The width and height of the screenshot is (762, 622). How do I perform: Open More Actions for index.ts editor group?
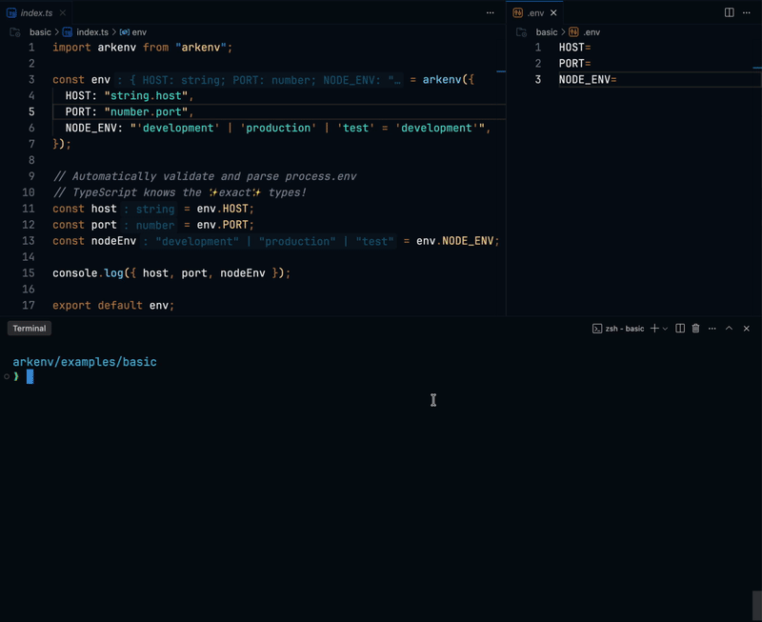click(x=491, y=12)
